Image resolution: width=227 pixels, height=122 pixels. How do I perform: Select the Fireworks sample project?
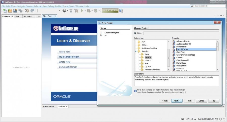[x=180, y=68]
